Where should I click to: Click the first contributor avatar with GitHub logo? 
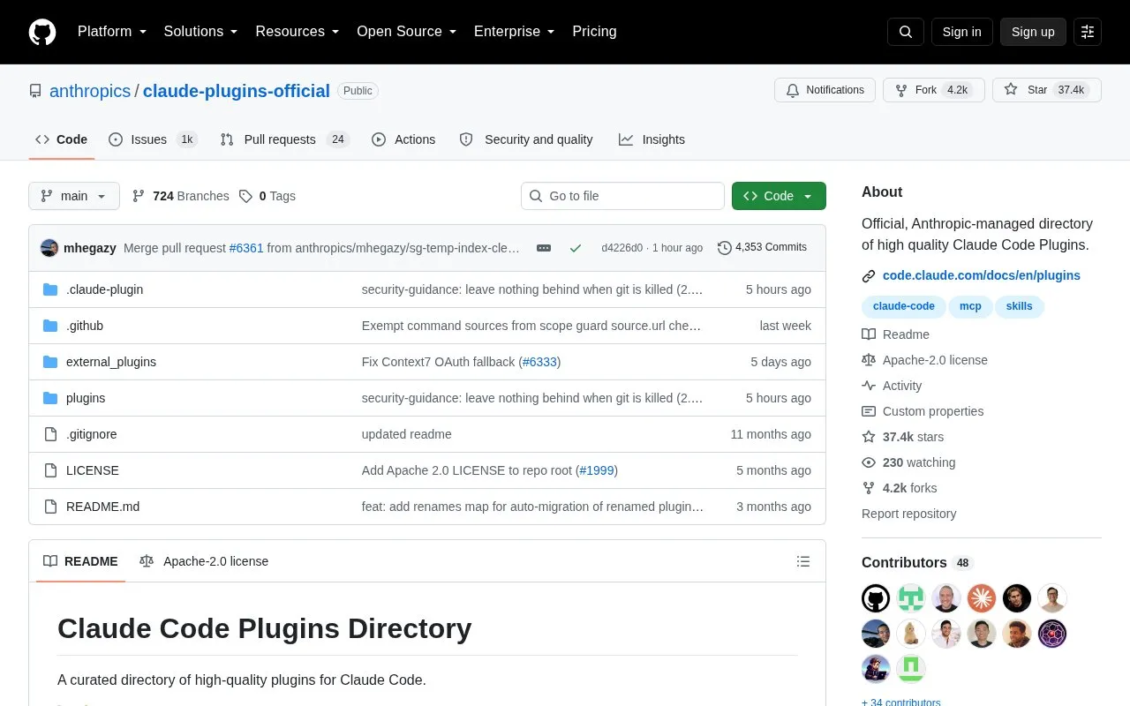click(876, 598)
